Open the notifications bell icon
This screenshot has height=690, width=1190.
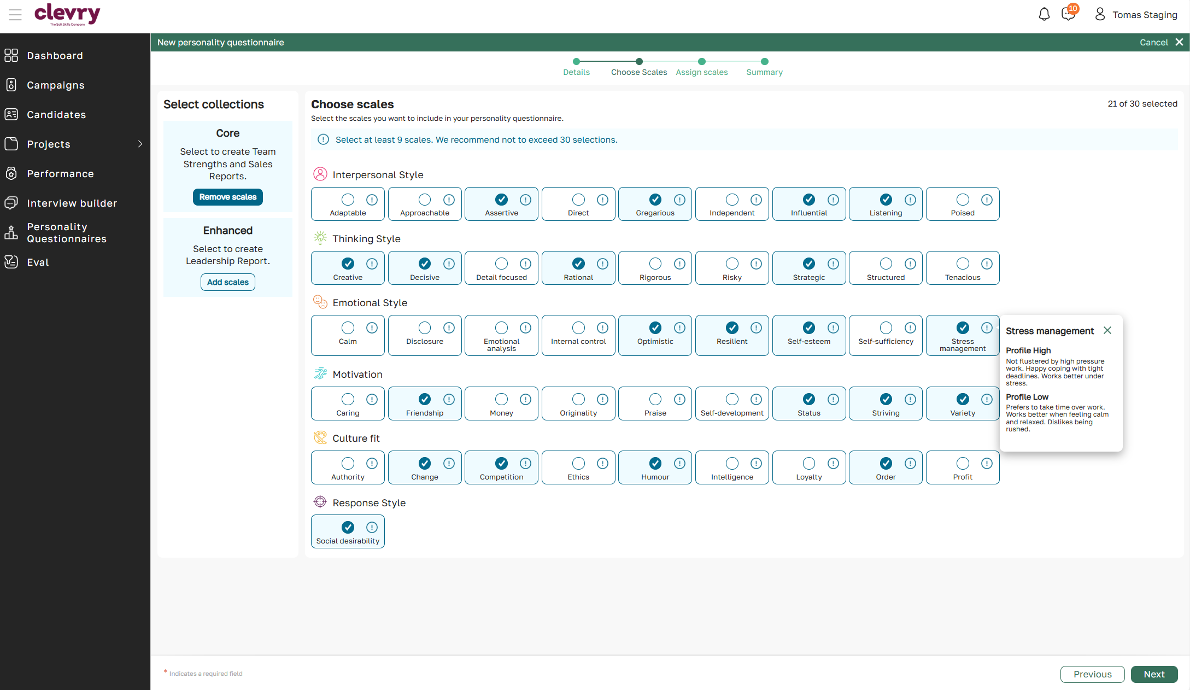[1044, 14]
